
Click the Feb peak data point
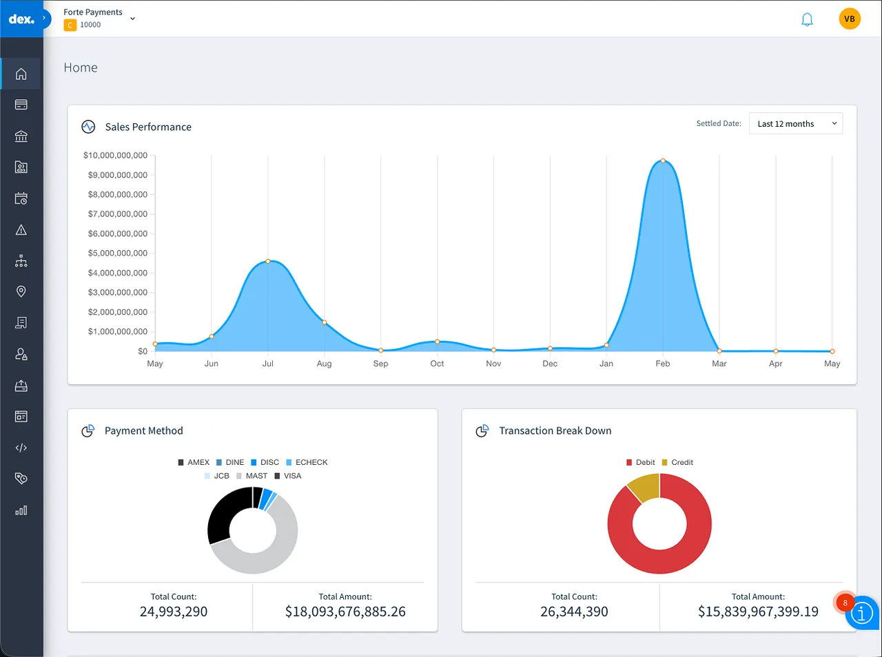[x=663, y=160]
